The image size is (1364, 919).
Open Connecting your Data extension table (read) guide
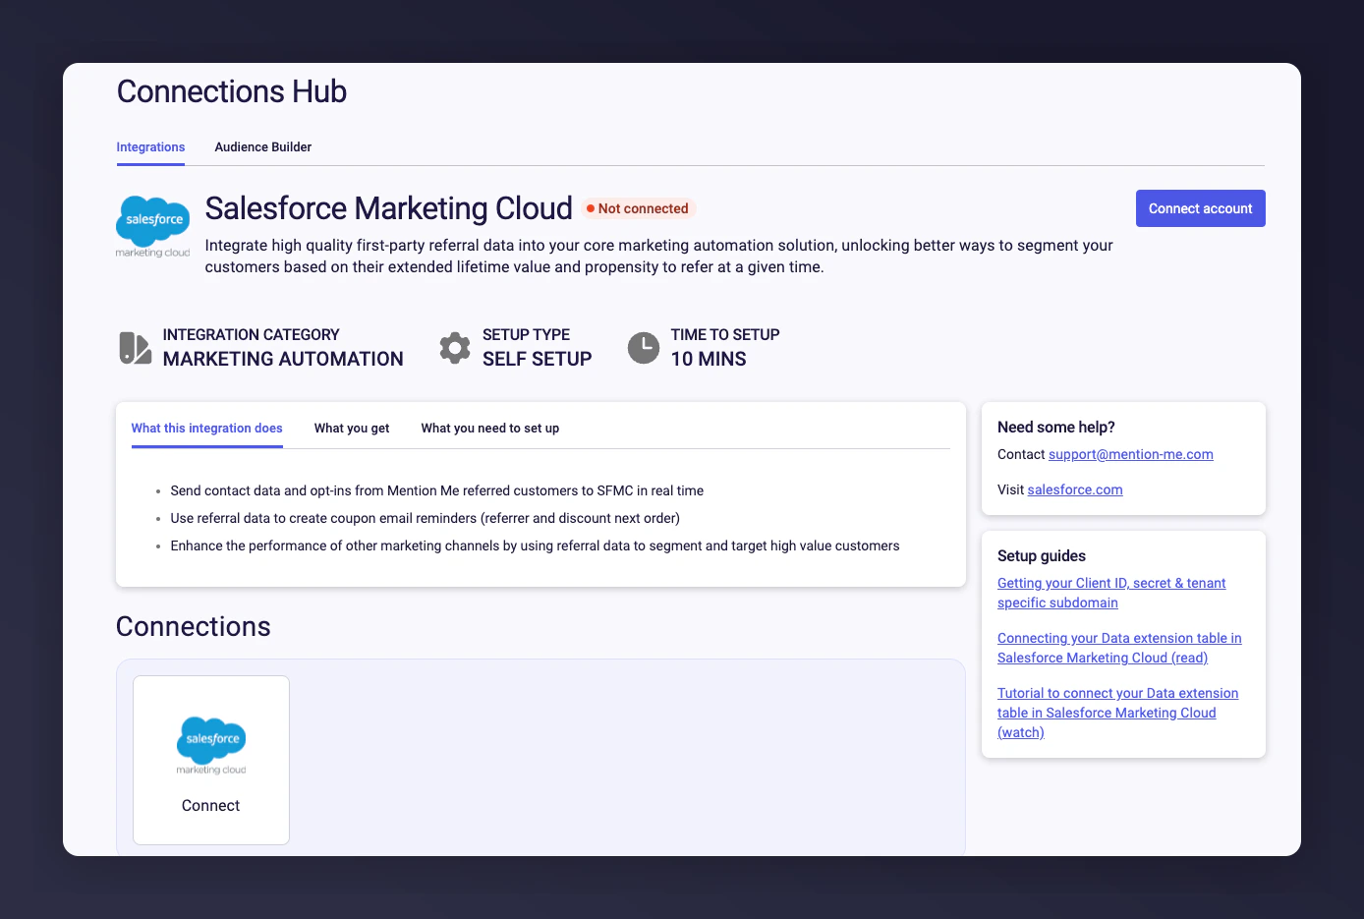point(1119,648)
